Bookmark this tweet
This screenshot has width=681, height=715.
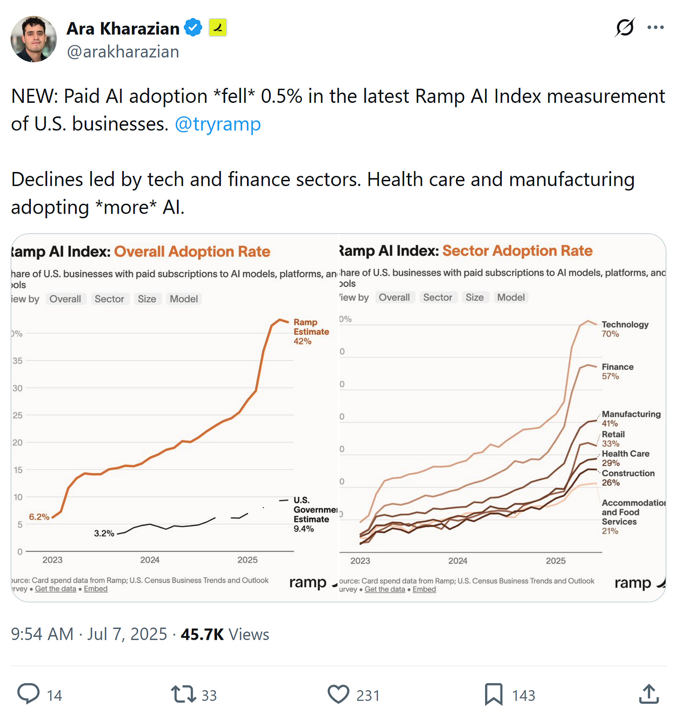click(x=493, y=694)
